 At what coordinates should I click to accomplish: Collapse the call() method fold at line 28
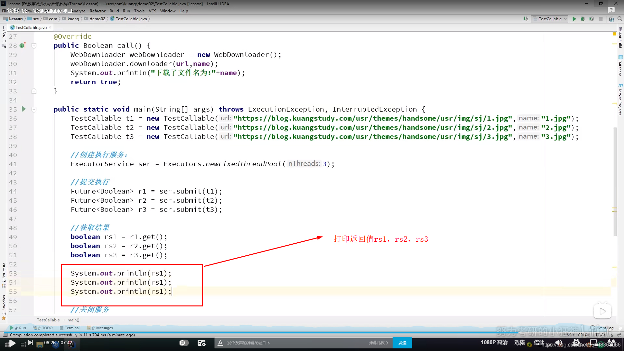tap(34, 46)
